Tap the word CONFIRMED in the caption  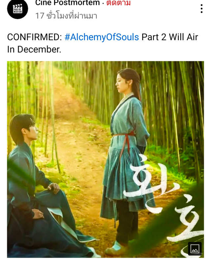point(34,37)
